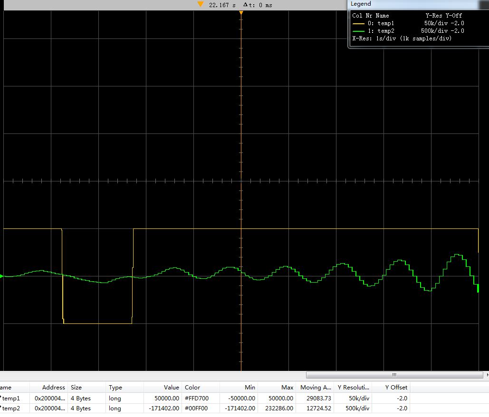Screen dimensions: 489x417
Task: Click temp2's Value cell showing -171402.00
Action: tap(163, 408)
